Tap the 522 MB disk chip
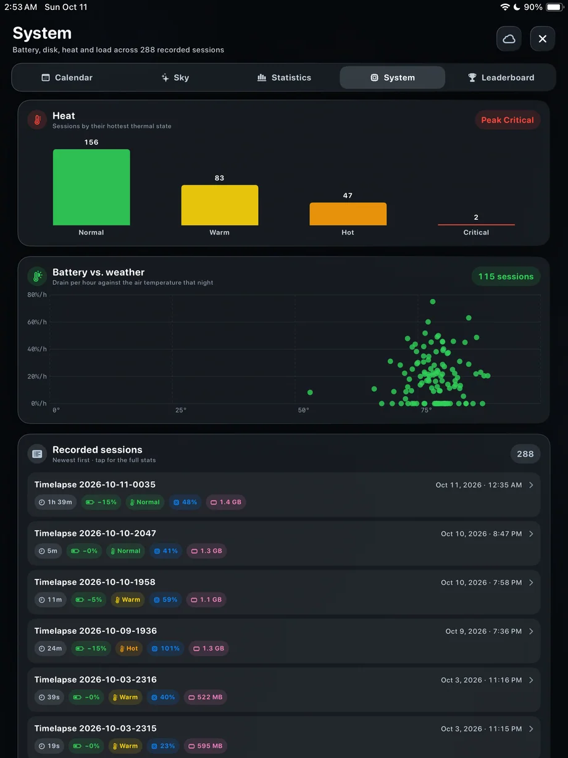 tap(205, 697)
